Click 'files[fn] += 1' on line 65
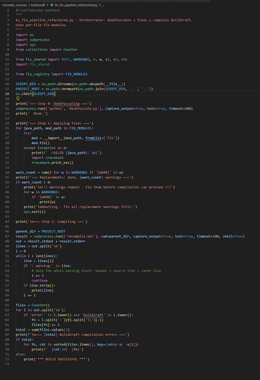This screenshot has width=260, height=380. [45, 325]
